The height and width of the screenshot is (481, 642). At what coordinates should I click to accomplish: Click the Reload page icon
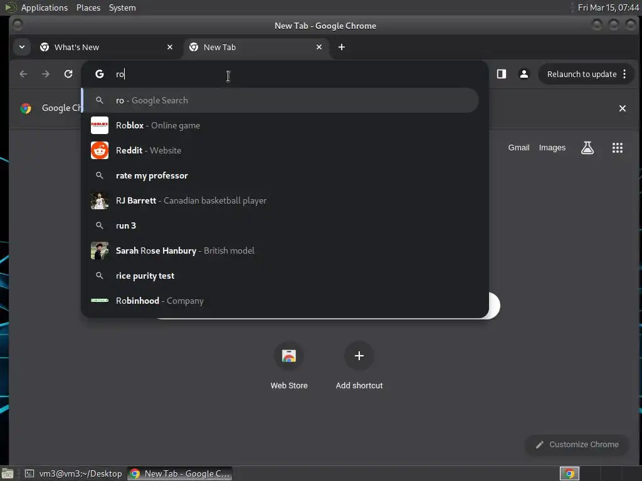pos(68,74)
